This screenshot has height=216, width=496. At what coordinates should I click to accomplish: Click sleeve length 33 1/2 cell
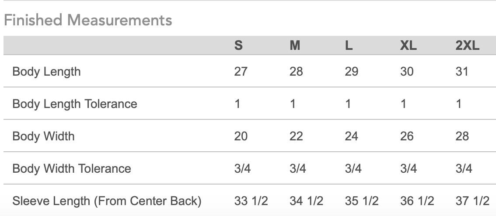pos(251,201)
